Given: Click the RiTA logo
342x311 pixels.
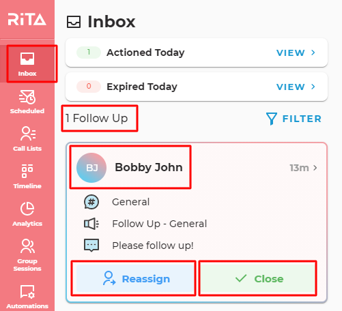Looking at the screenshot, I should pos(27,19).
